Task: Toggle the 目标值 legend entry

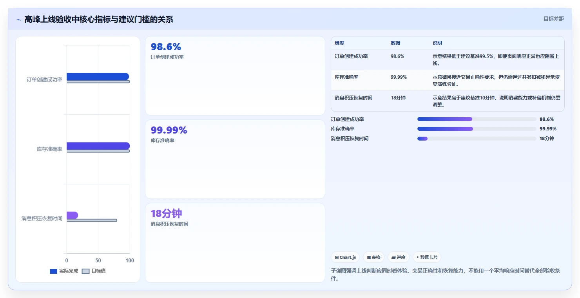Action: 94,271
